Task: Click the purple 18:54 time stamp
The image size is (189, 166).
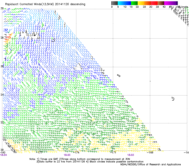Action: (4, 155)
